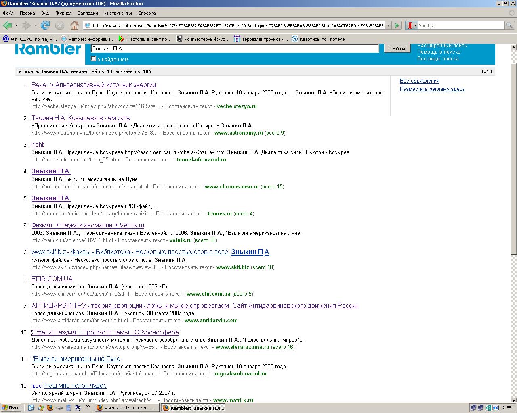Open the Инструменты menu

(118, 13)
